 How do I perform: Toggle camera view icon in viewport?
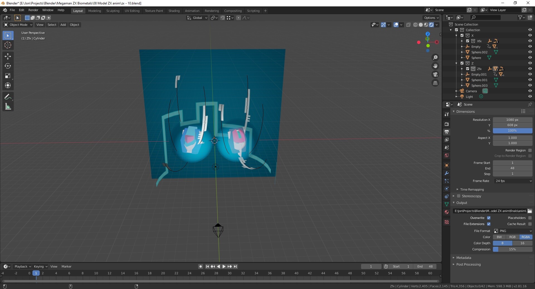click(x=435, y=74)
